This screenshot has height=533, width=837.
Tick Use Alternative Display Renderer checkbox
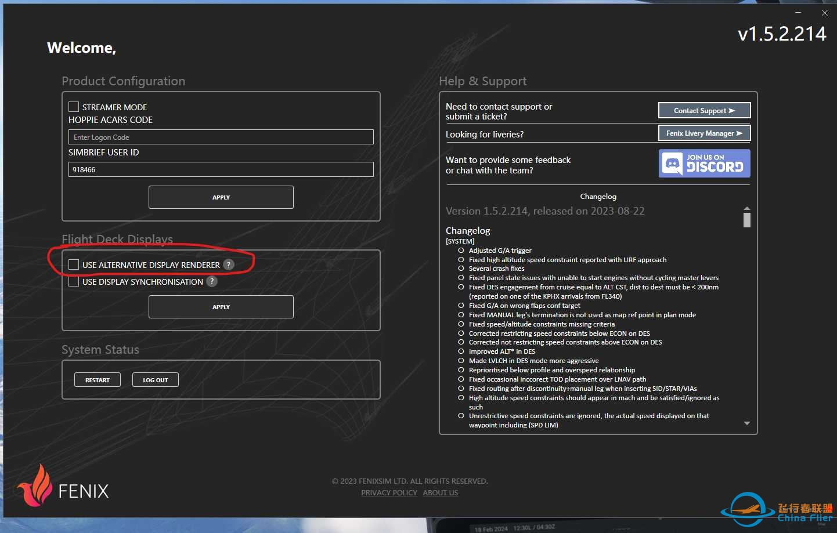pos(74,264)
